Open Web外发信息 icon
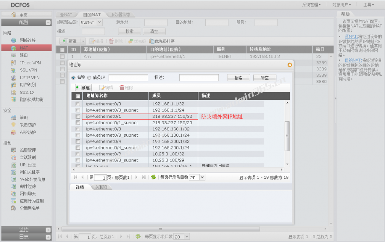 (14, 180)
